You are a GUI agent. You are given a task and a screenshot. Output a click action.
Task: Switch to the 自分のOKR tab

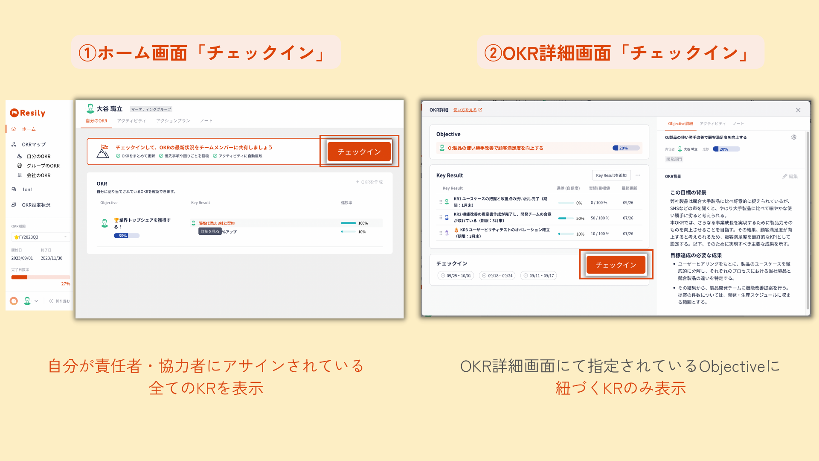pyautogui.click(x=96, y=121)
